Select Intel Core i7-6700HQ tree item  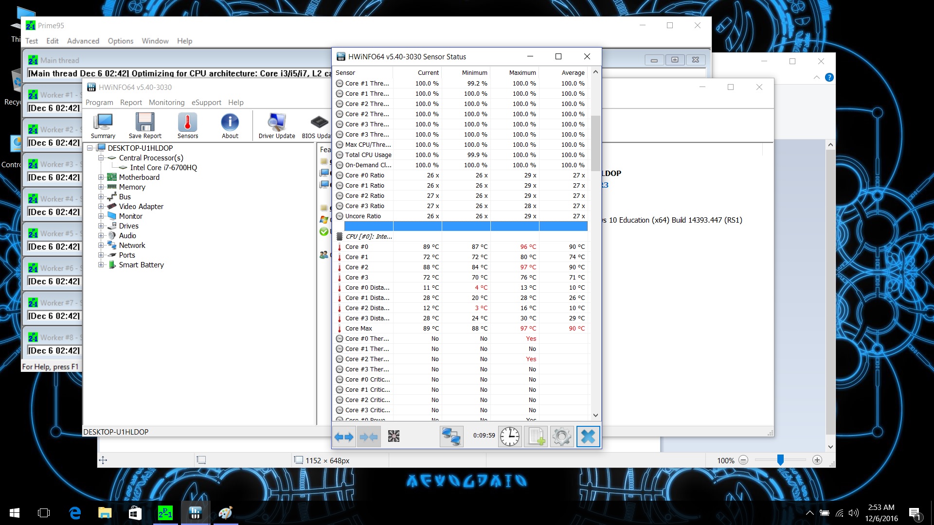163,168
